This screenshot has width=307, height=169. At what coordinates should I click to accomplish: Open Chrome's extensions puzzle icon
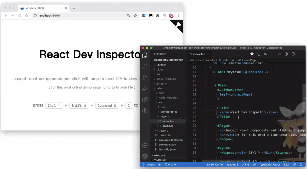coord(157,16)
